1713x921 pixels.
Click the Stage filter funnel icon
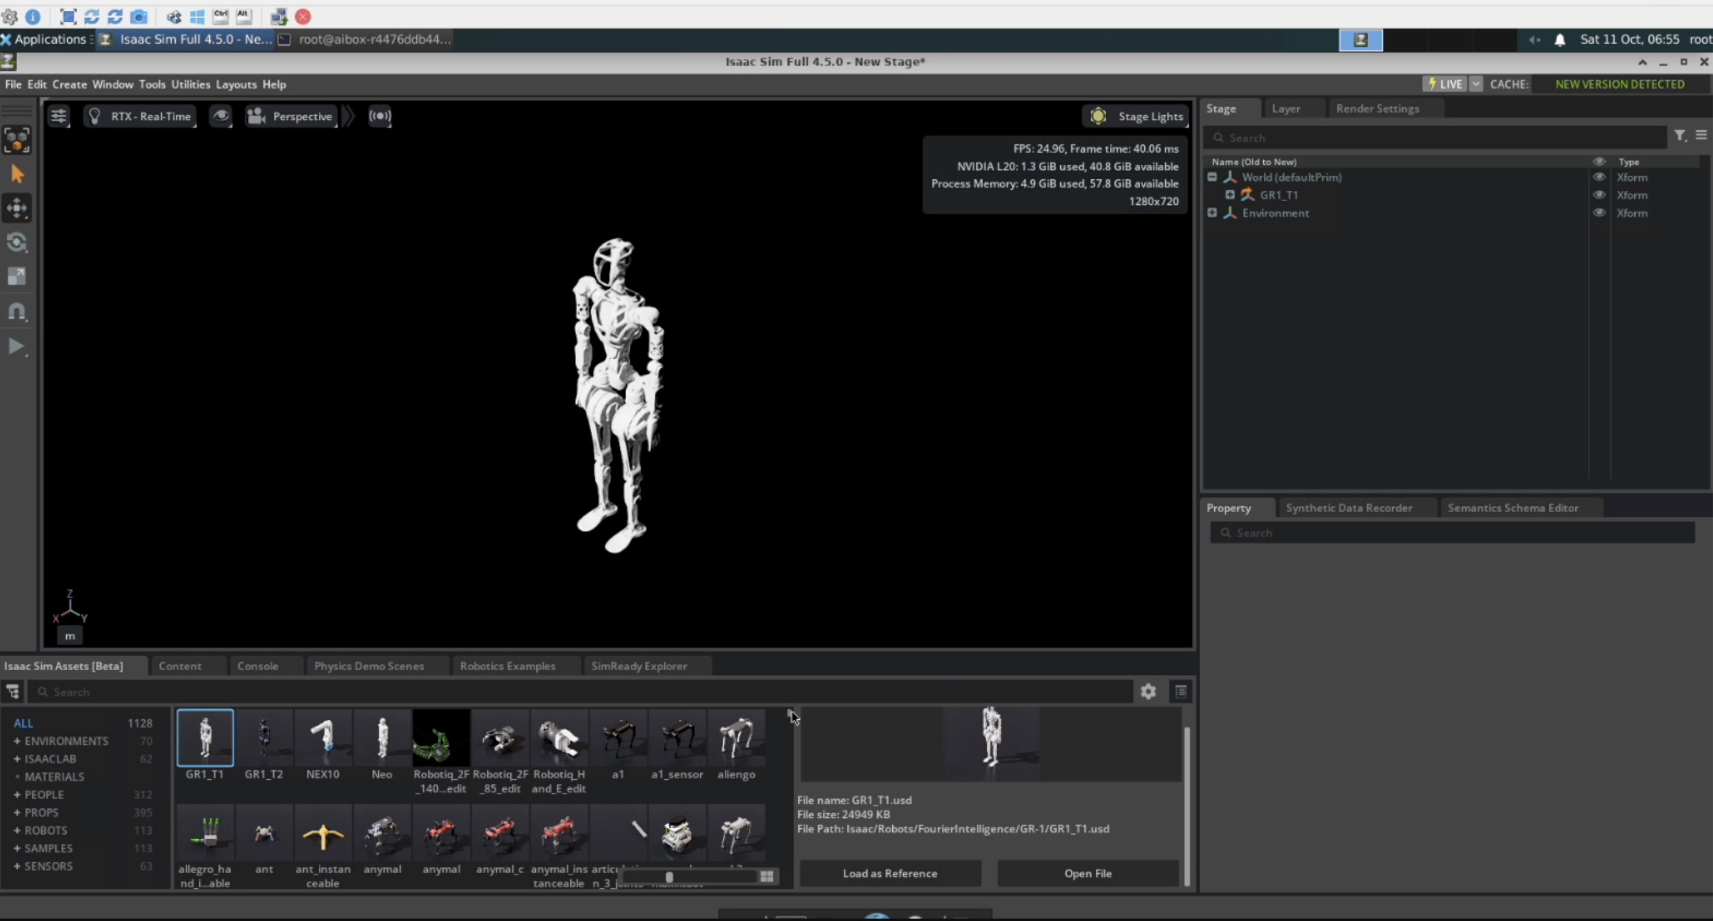point(1680,136)
